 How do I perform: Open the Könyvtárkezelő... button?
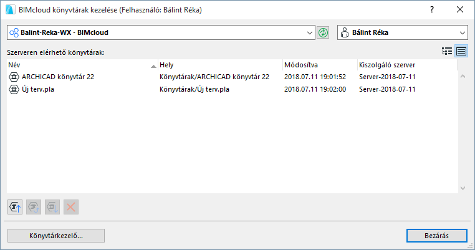[56, 236]
